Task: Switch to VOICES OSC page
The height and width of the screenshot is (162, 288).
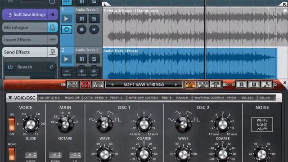Action: coord(190,85)
